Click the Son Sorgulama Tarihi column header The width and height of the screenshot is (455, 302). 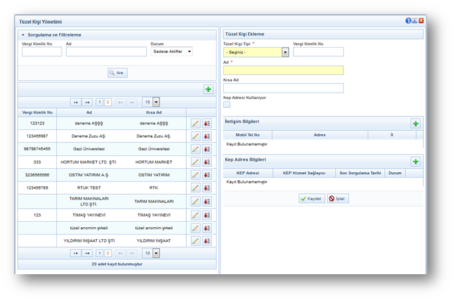360,174
